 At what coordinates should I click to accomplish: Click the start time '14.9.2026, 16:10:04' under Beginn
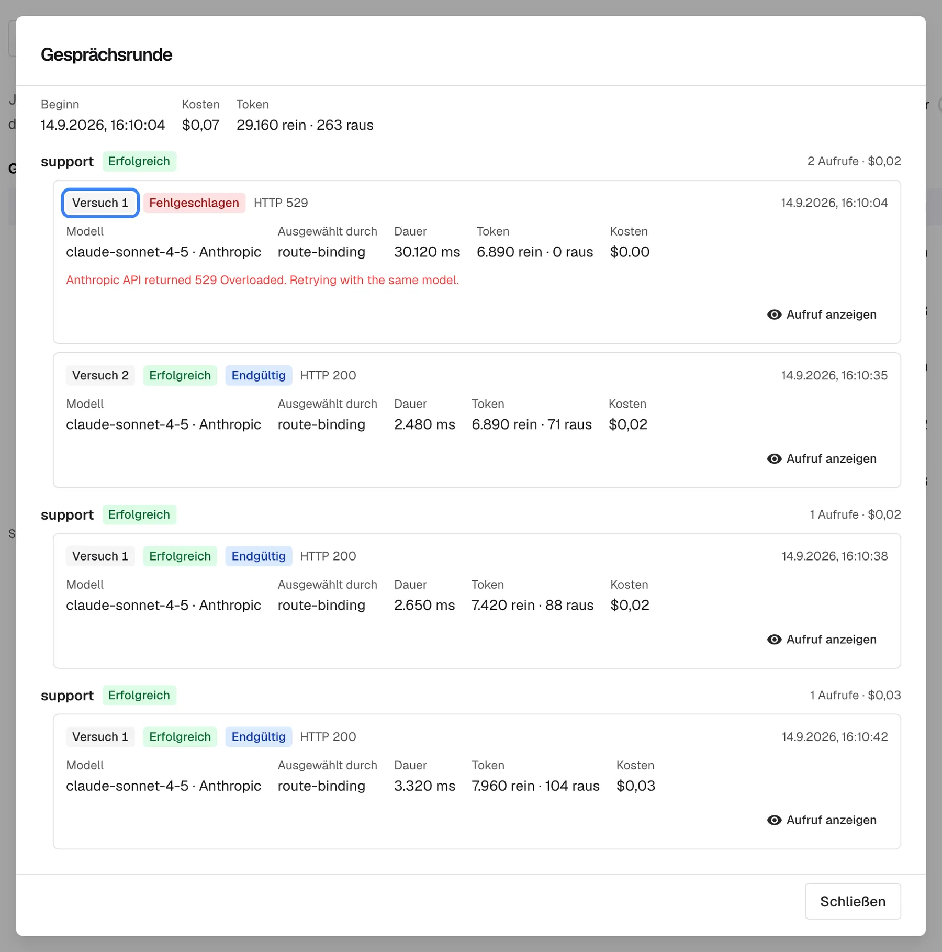(103, 125)
